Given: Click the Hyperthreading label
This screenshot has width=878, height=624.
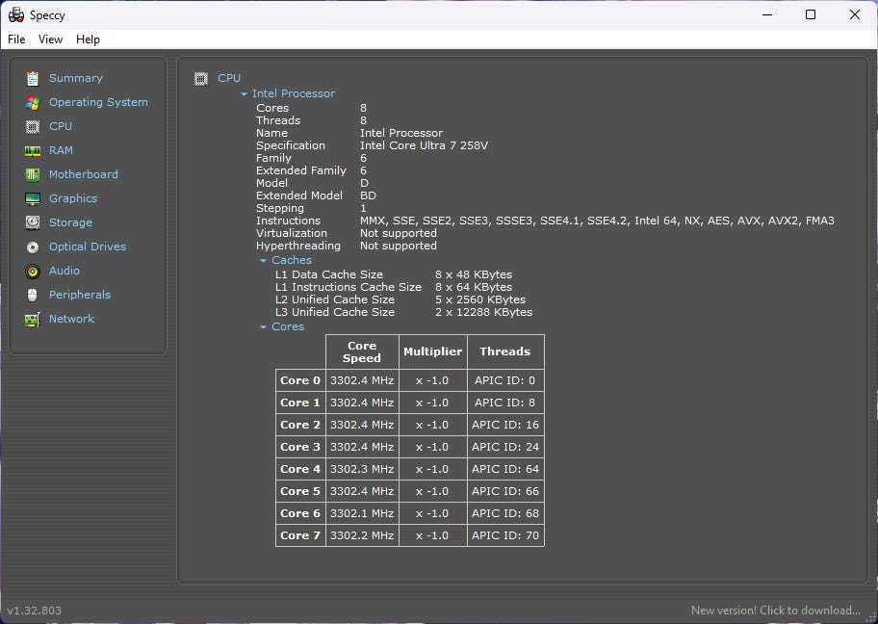Looking at the screenshot, I should [297, 246].
